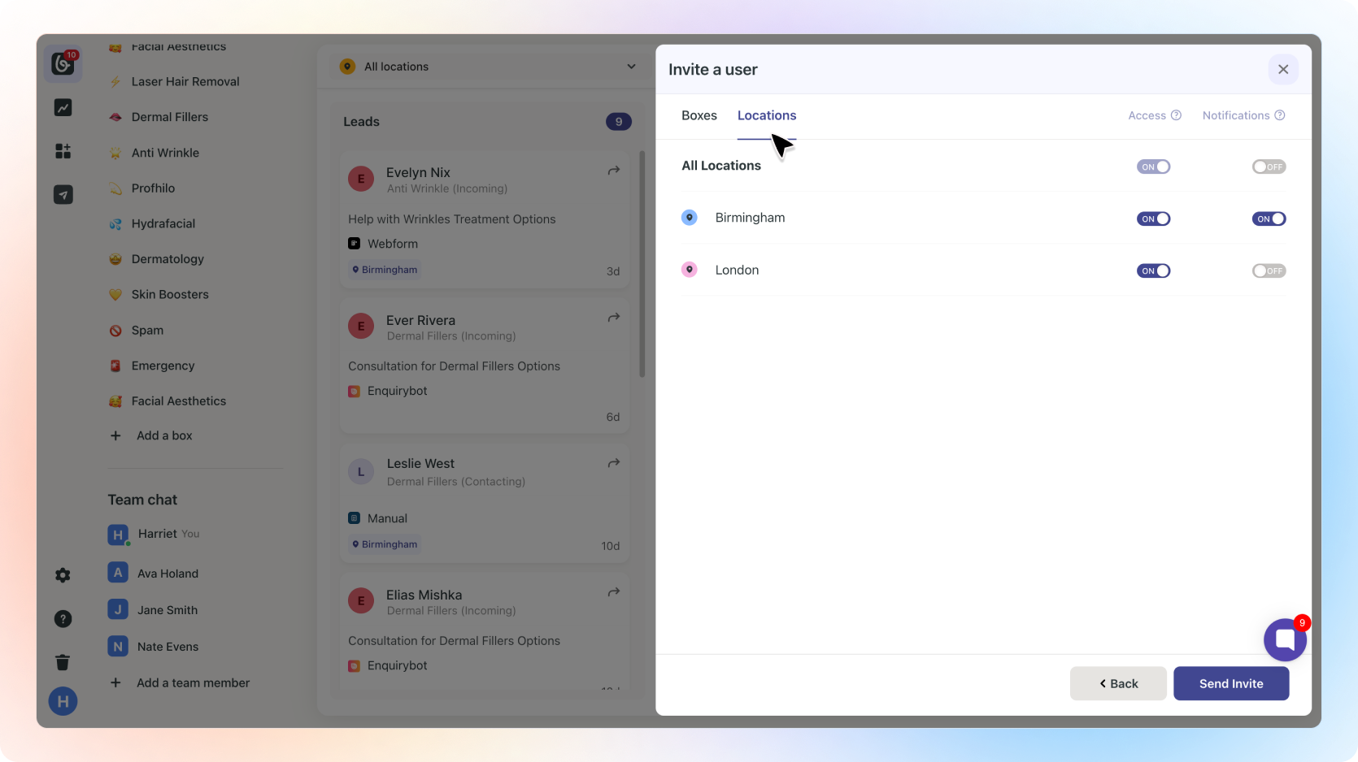Viewport: 1358px width, 762px height.
Task: Click the Manual source on Leslie West card
Action: pos(378,518)
